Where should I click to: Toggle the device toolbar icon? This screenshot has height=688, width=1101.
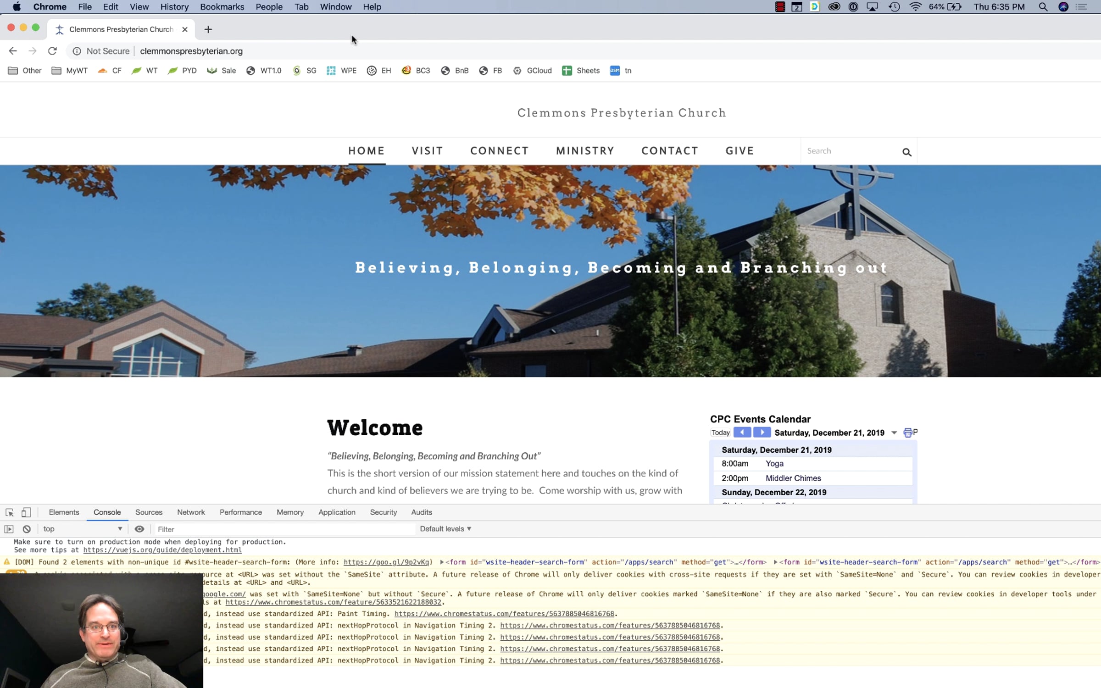pos(26,512)
